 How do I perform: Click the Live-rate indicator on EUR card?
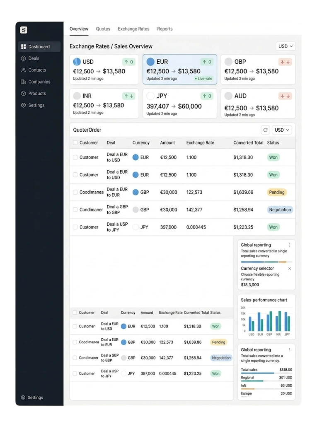pyautogui.click(x=203, y=79)
